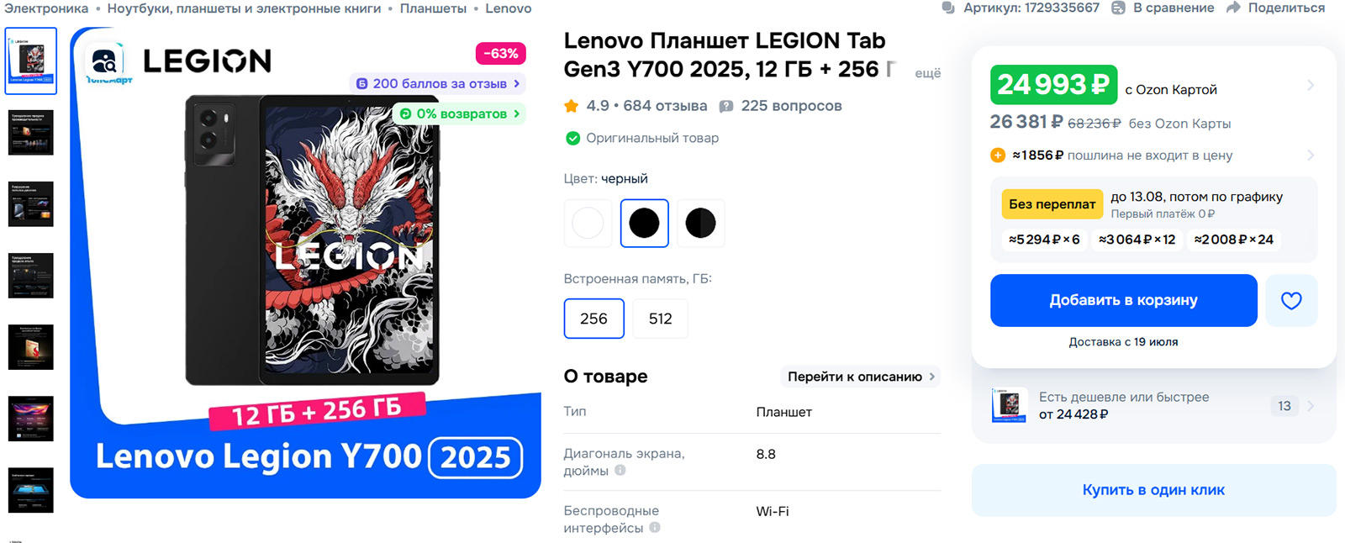This screenshot has width=1345, height=543.
Task: Choose the white color swatch
Action: click(588, 224)
